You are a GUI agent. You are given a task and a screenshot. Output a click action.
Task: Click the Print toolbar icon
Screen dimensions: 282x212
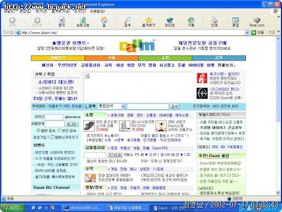(214, 20)
